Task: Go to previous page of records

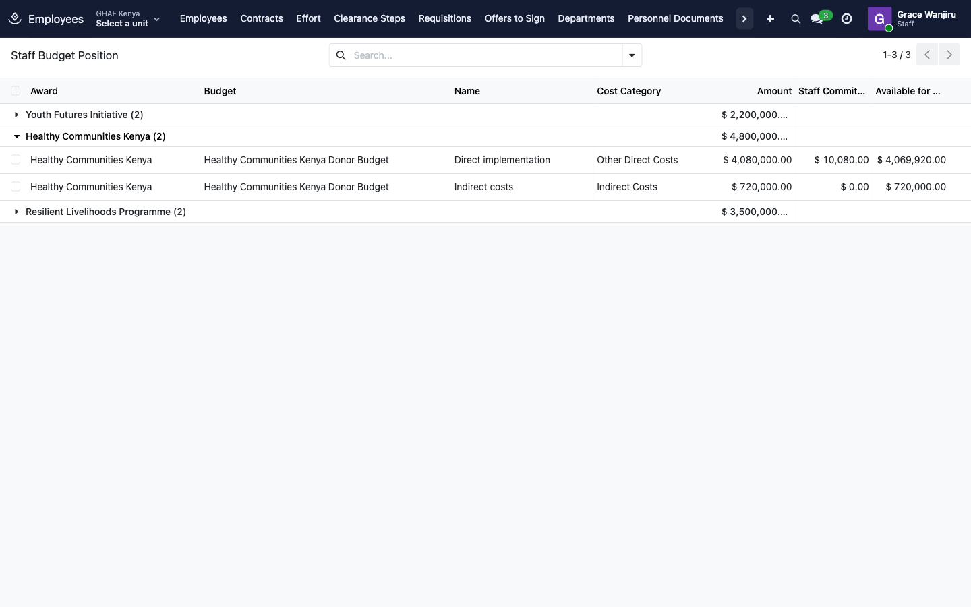Action: pyautogui.click(x=927, y=55)
